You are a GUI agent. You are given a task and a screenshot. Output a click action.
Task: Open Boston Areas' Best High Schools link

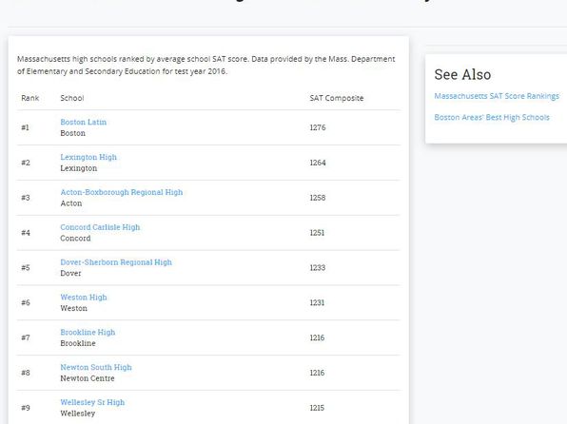click(x=492, y=118)
